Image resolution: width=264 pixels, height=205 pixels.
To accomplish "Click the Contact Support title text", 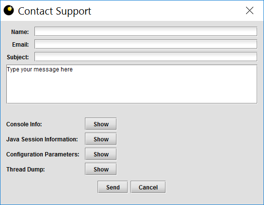I will click(54, 11).
